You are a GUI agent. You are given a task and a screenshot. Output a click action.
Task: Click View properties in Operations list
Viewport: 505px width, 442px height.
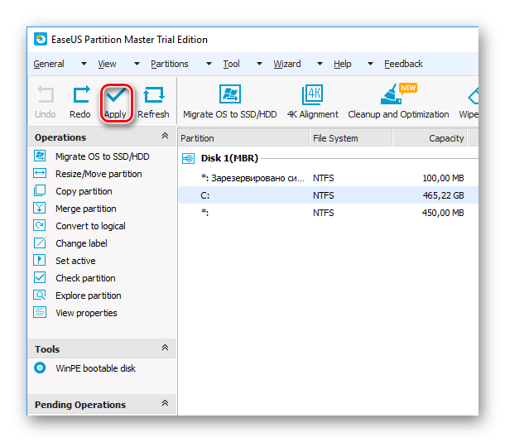(x=86, y=313)
